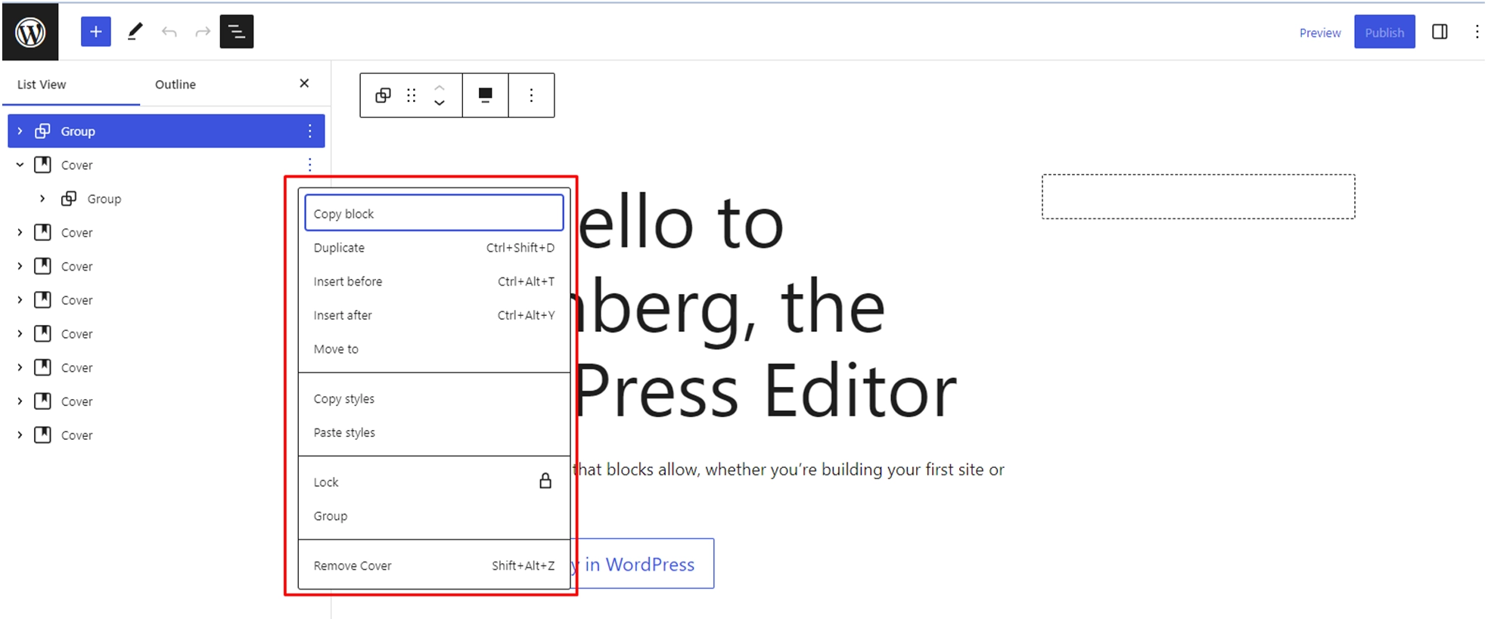Open block toolbar Options three-dot menu
This screenshot has width=1488, height=619.
531,95
